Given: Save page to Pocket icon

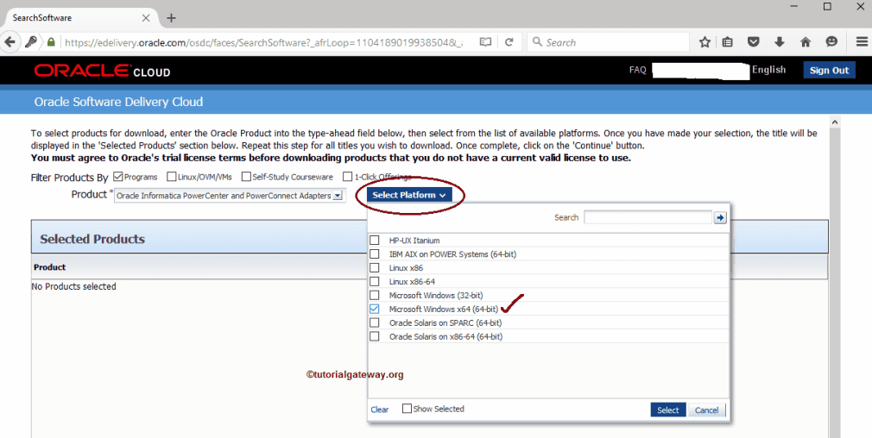Looking at the screenshot, I should [753, 42].
